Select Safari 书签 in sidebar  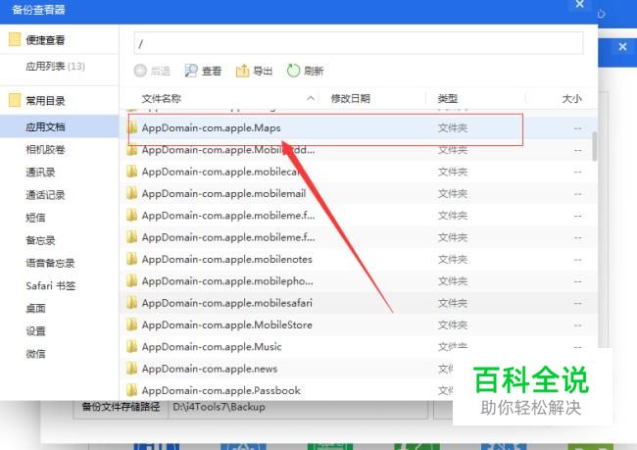point(51,285)
